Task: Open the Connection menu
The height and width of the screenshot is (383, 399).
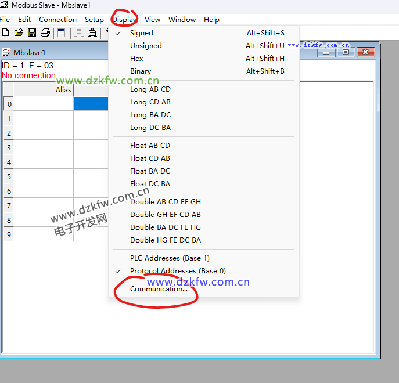Action: click(57, 20)
